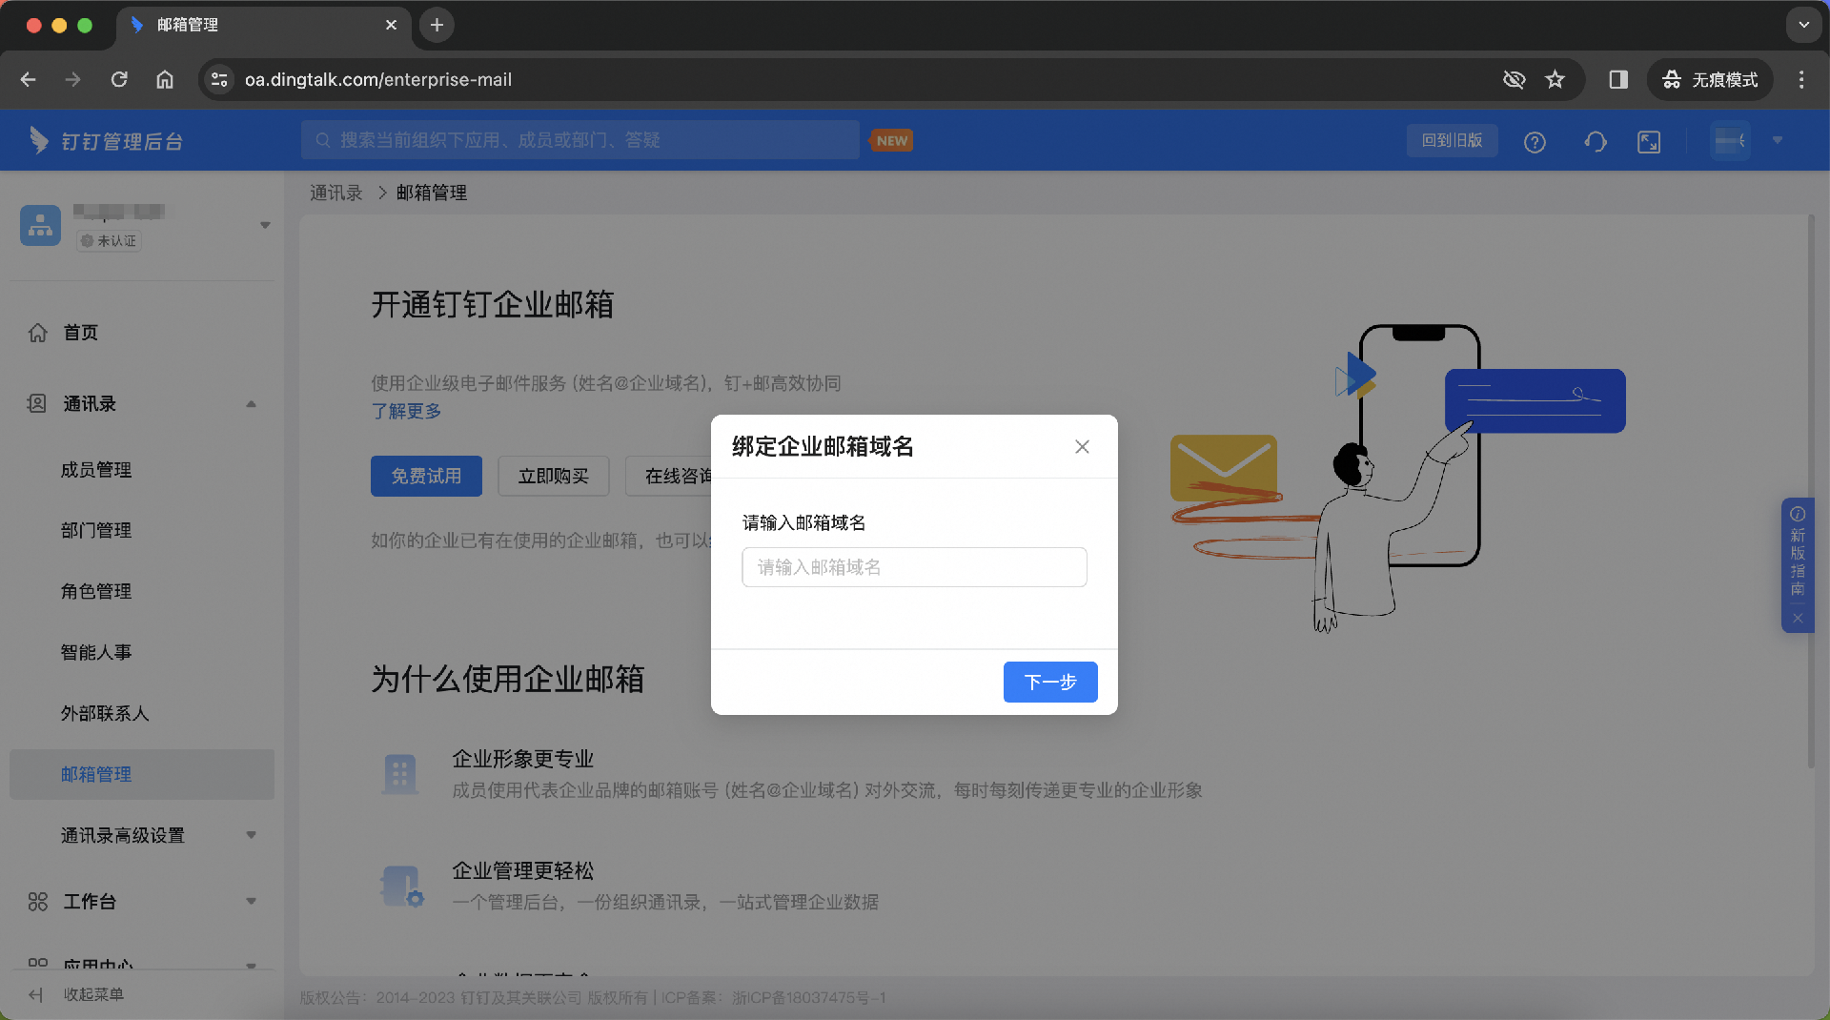Open the Chrome three-dot menu
The image size is (1830, 1020).
(x=1801, y=79)
